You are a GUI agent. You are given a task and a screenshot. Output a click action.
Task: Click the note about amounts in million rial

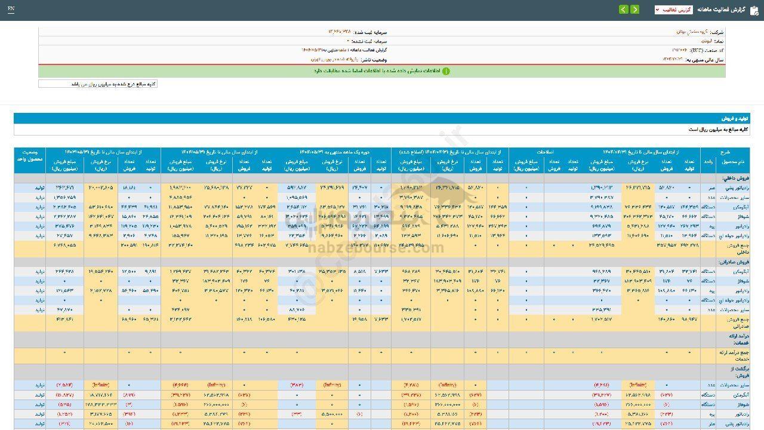(98, 84)
